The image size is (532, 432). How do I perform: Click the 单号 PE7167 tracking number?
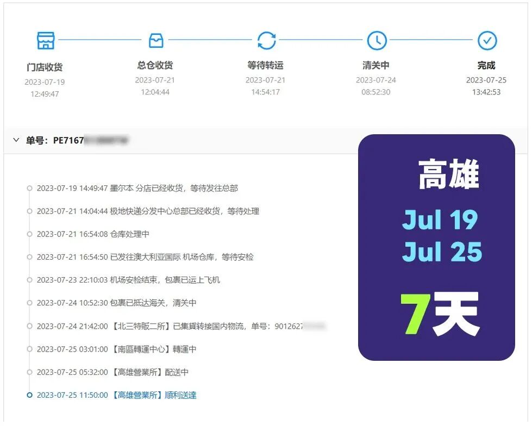77,140
